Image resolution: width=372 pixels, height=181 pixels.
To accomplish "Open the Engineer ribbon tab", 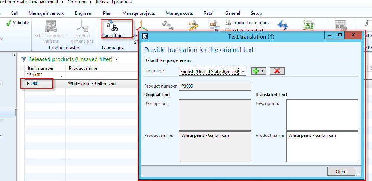I will [83, 13].
